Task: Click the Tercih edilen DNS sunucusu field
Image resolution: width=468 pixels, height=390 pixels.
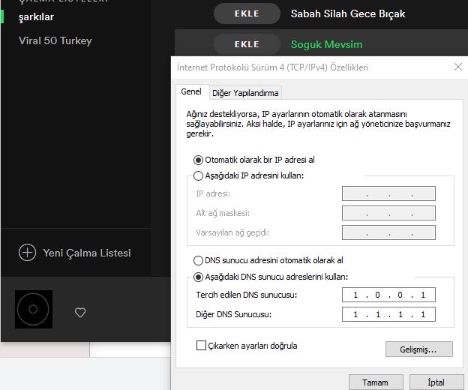Action: [x=388, y=295]
